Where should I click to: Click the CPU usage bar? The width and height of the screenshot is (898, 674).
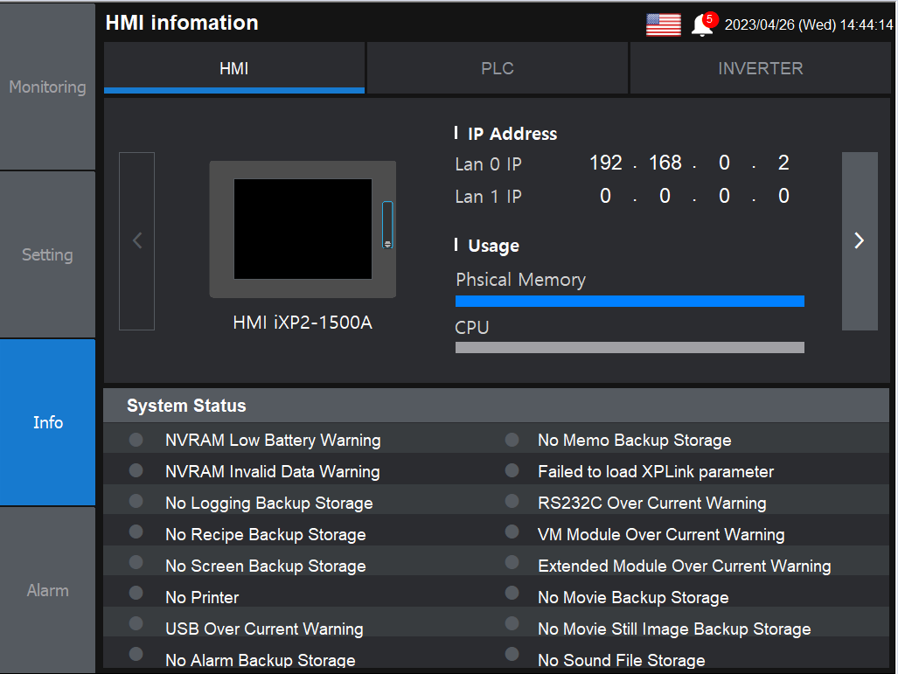point(630,348)
